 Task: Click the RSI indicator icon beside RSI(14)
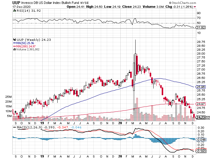[14, 10]
